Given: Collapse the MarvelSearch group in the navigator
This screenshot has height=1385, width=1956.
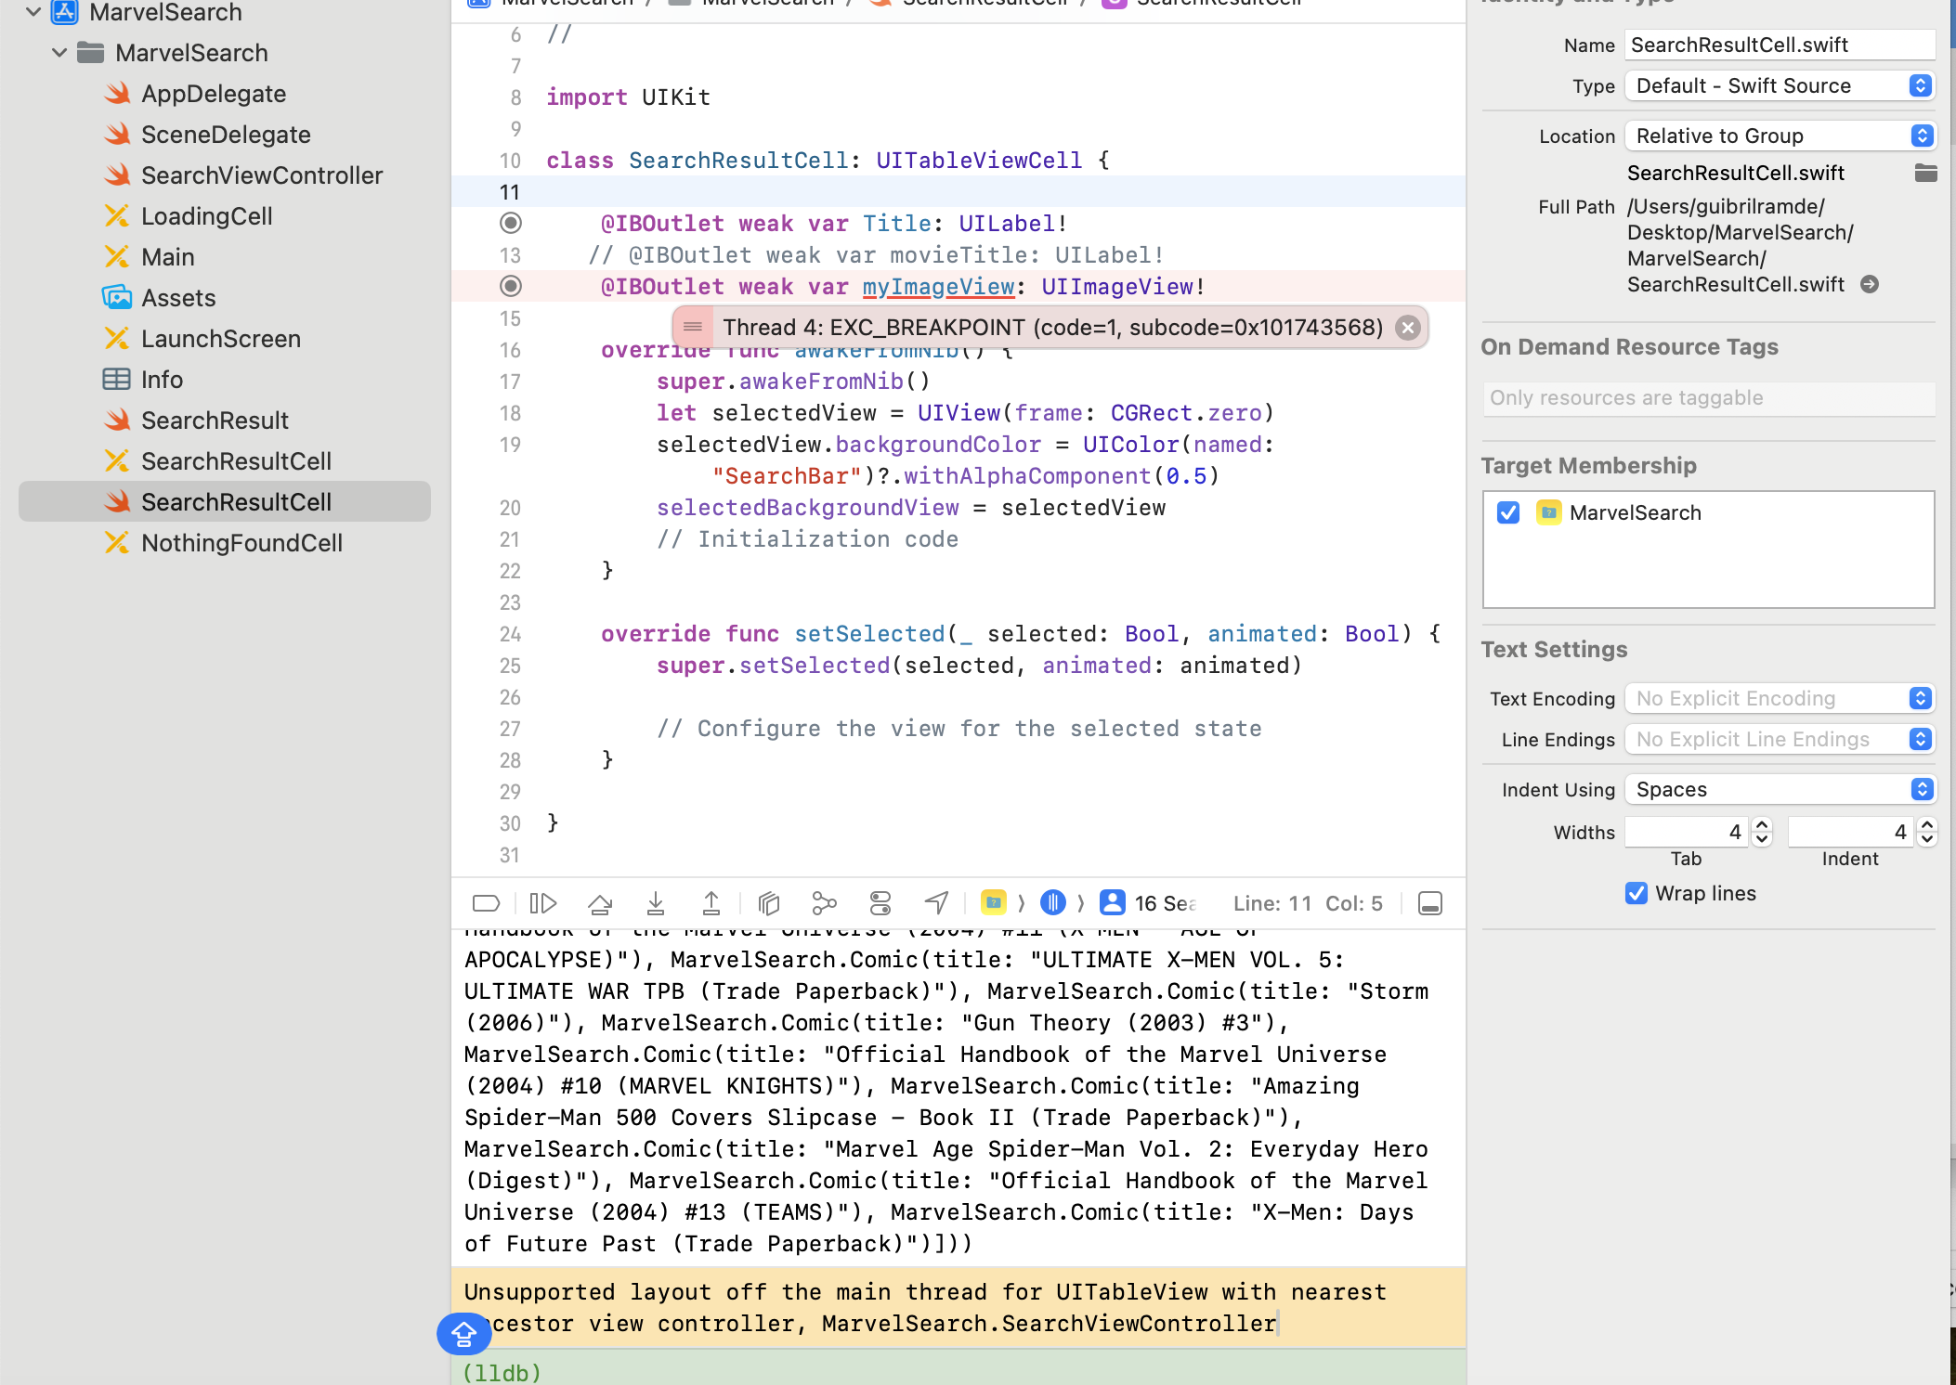Looking at the screenshot, I should point(59,53).
